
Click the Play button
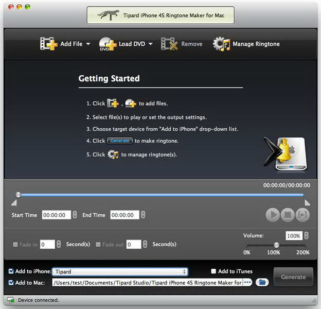[273, 215]
